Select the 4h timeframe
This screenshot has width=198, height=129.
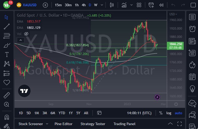coord(83,5)
